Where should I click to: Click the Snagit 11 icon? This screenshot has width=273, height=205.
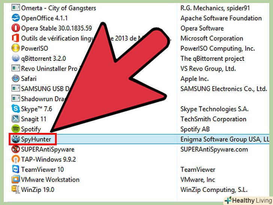coord(16,119)
